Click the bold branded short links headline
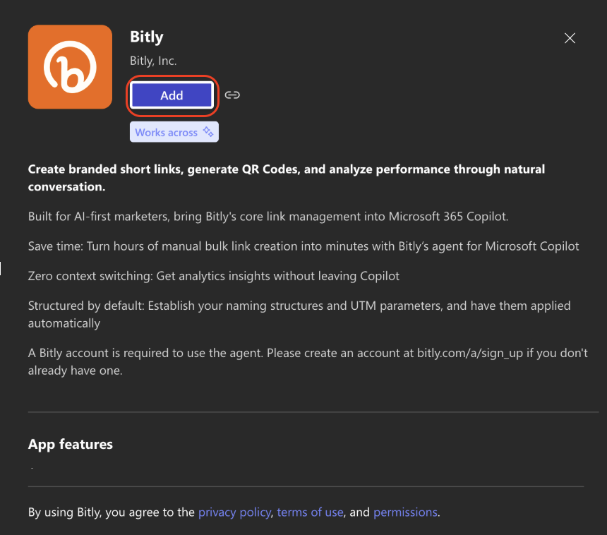This screenshot has height=535, width=607. coord(287,178)
